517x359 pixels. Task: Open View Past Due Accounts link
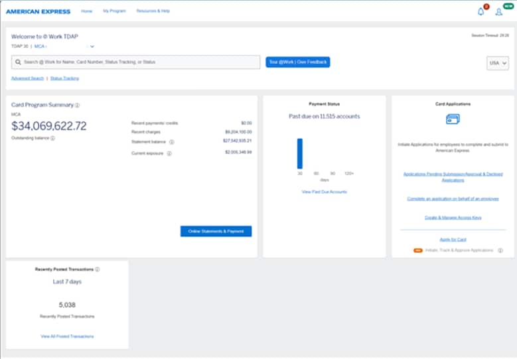325,192
